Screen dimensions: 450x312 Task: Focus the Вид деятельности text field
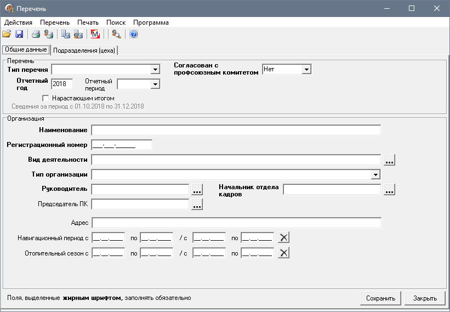tap(236, 160)
